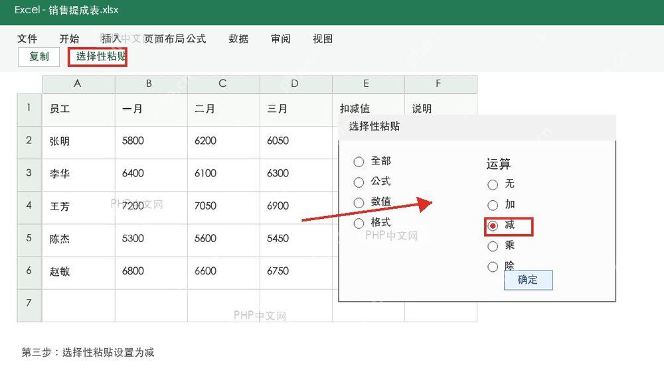Image resolution: width=664 pixels, height=374 pixels.
Task: Select the 全部 paste option
Action: click(x=373, y=161)
